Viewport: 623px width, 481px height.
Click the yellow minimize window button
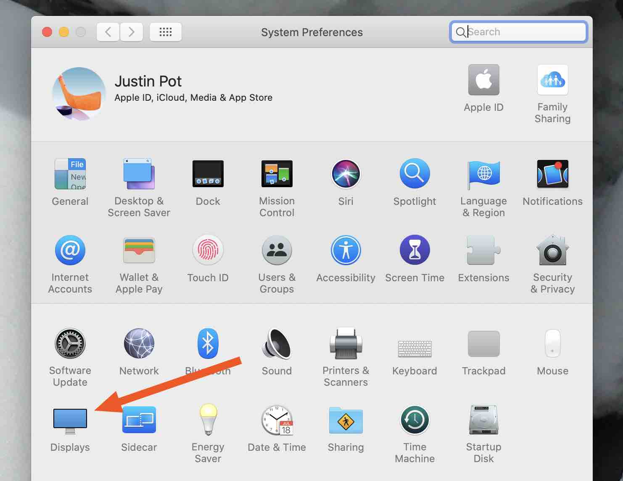tap(64, 32)
